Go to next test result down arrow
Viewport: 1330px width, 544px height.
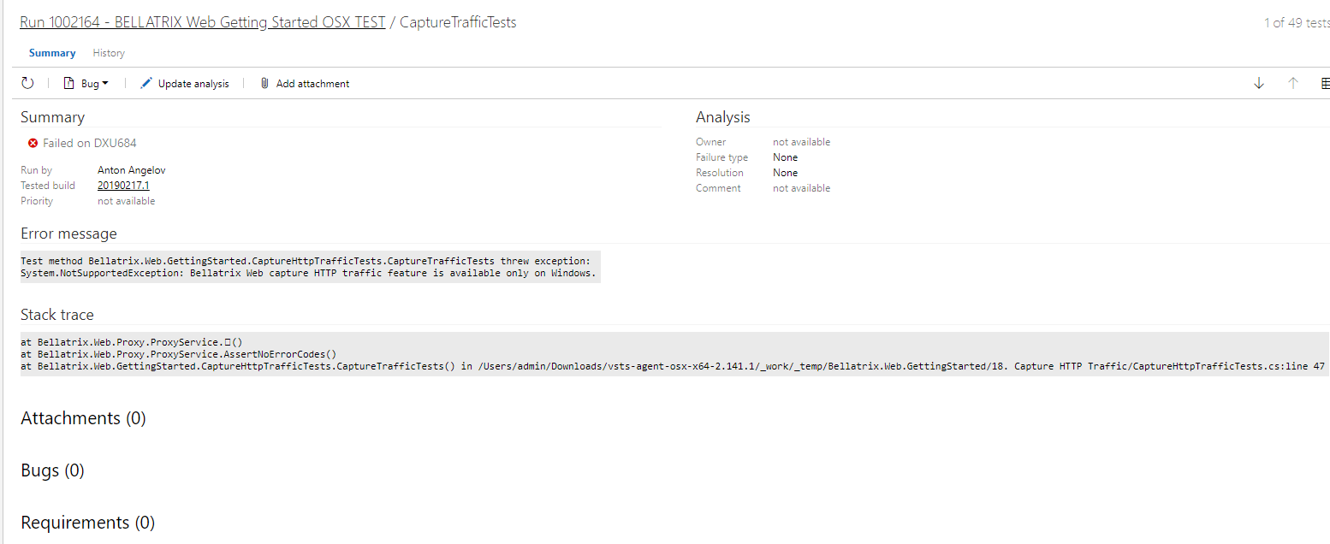click(1259, 83)
